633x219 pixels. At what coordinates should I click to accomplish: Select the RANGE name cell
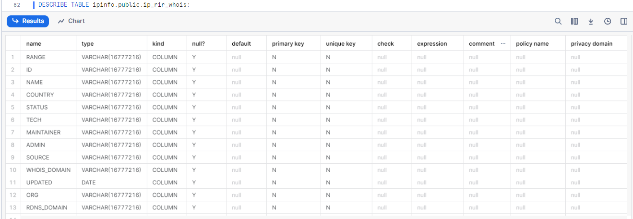pyautogui.click(x=48, y=57)
